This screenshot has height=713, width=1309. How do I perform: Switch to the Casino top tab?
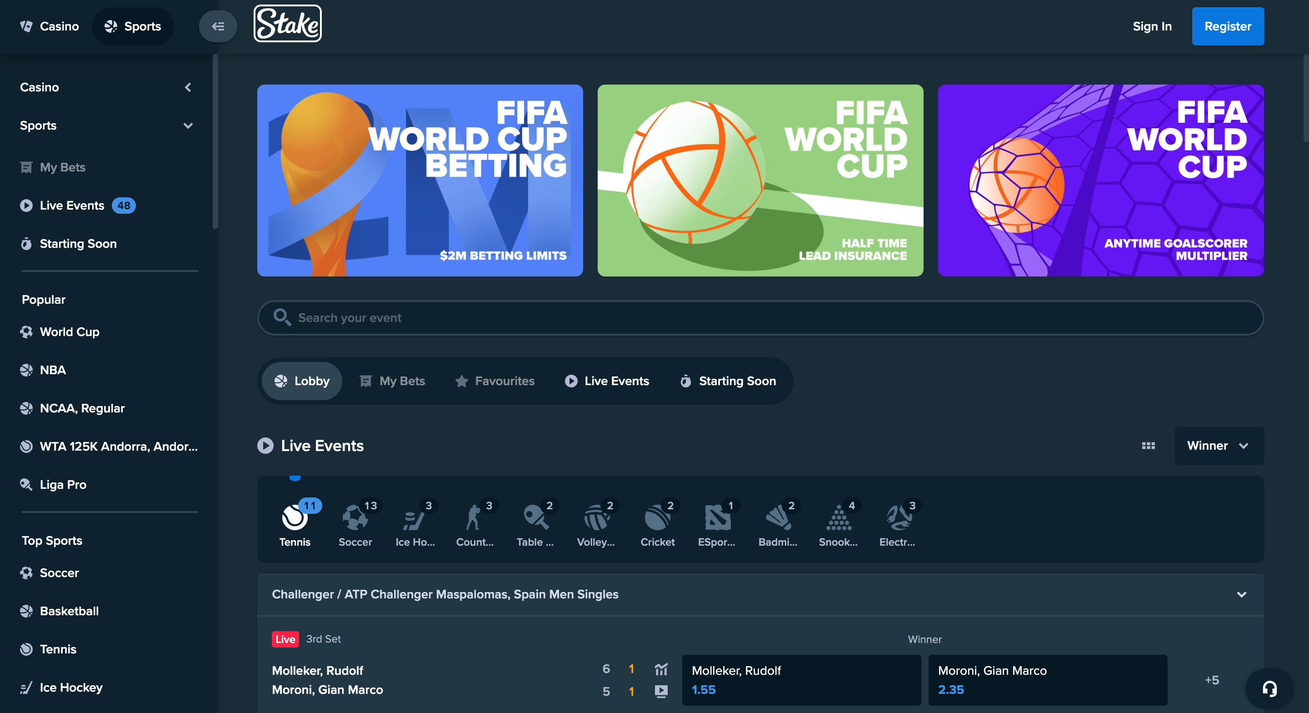pyautogui.click(x=49, y=26)
